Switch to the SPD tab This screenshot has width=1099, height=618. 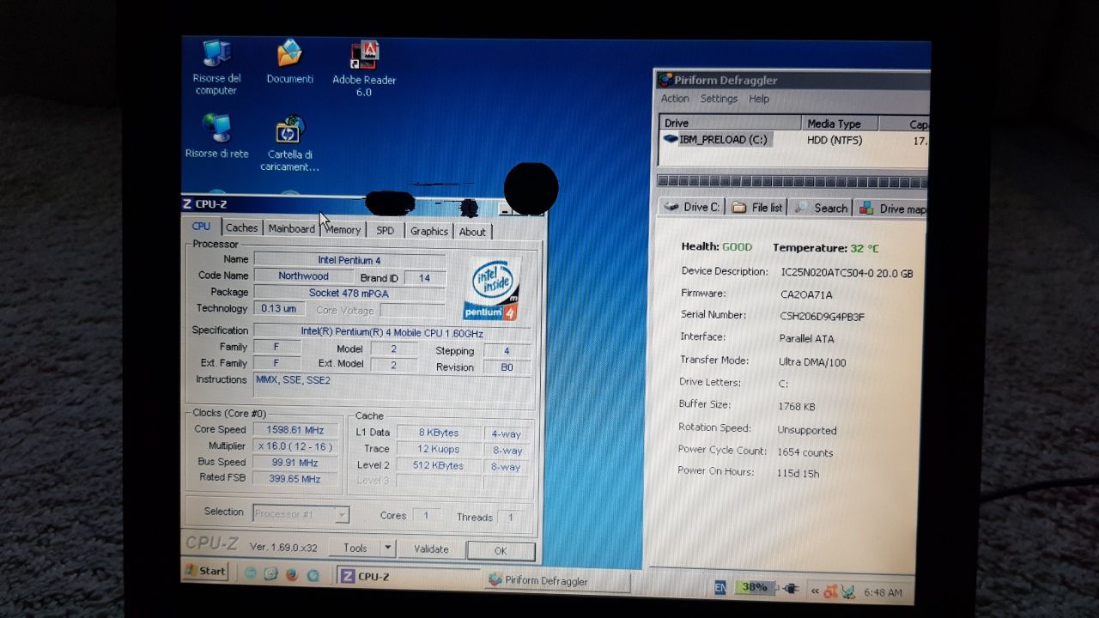pos(386,231)
